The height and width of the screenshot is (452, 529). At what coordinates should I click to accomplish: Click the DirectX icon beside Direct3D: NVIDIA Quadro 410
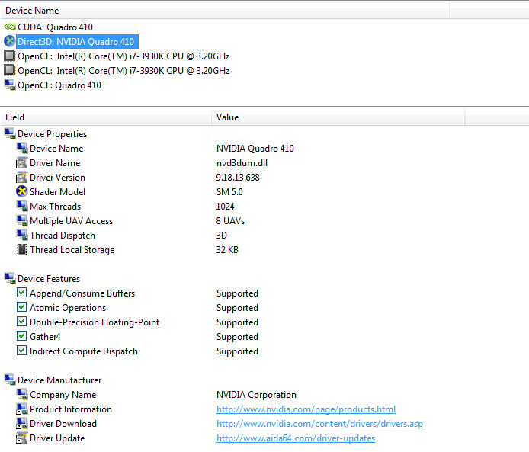click(10, 41)
